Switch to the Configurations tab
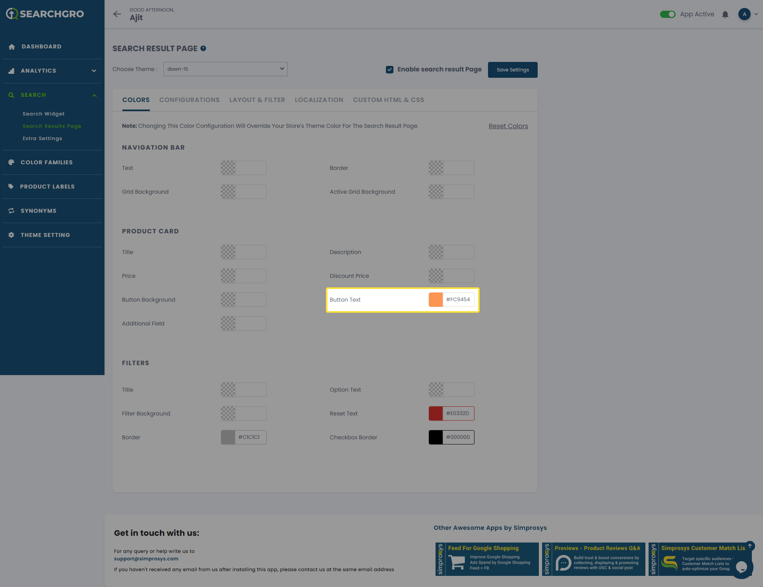This screenshot has width=763, height=587. pyautogui.click(x=189, y=100)
